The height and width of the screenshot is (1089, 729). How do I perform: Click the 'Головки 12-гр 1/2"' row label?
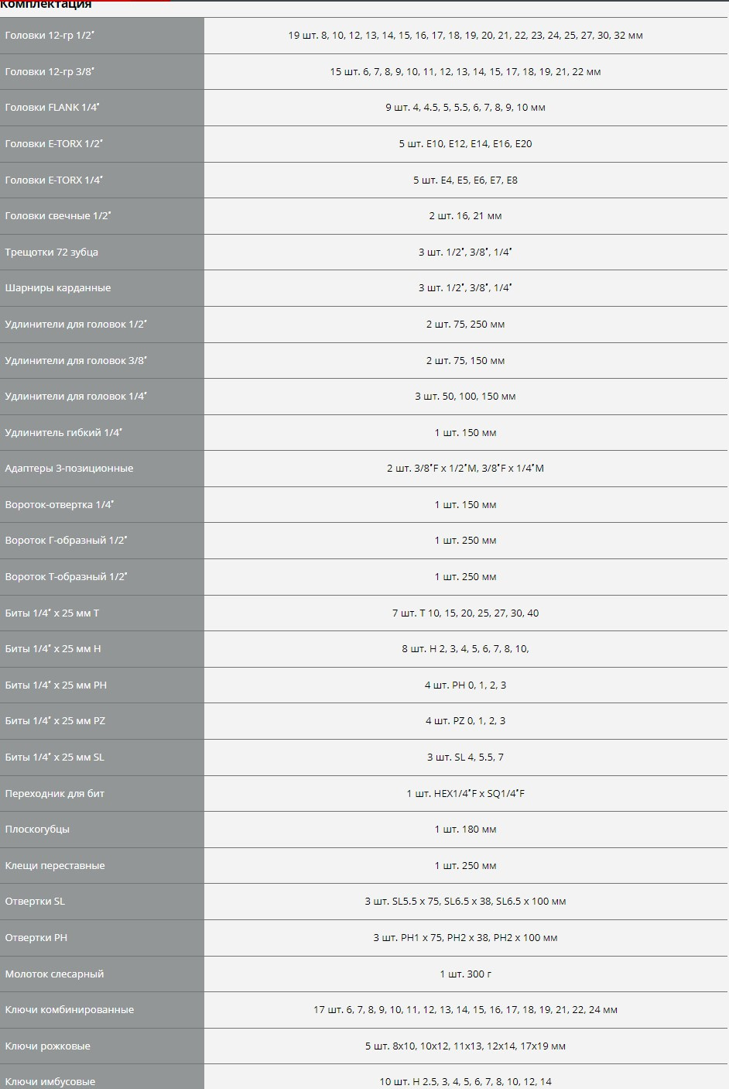(55, 36)
